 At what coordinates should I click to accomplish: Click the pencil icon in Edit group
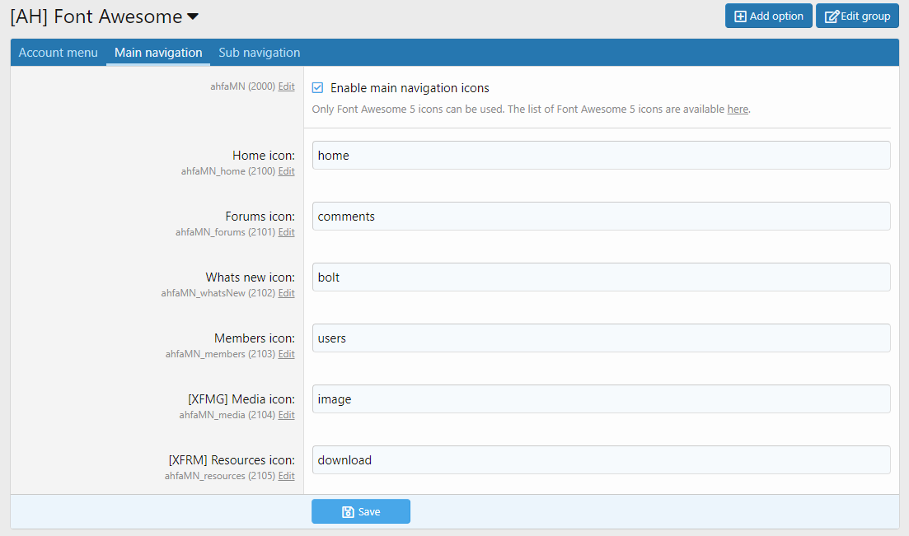coord(832,16)
